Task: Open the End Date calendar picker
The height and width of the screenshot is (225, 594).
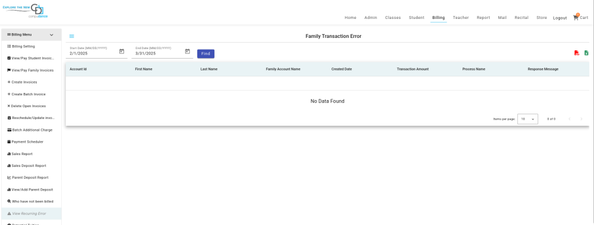Action: tap(187, 52)
